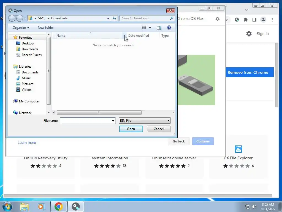Open the Windows Start button
Image resolution: width=282 pixels, height=212 pixels.
7,206
